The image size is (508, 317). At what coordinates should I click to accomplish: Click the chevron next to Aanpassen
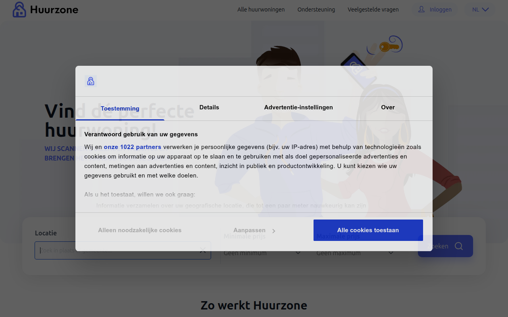274,231
